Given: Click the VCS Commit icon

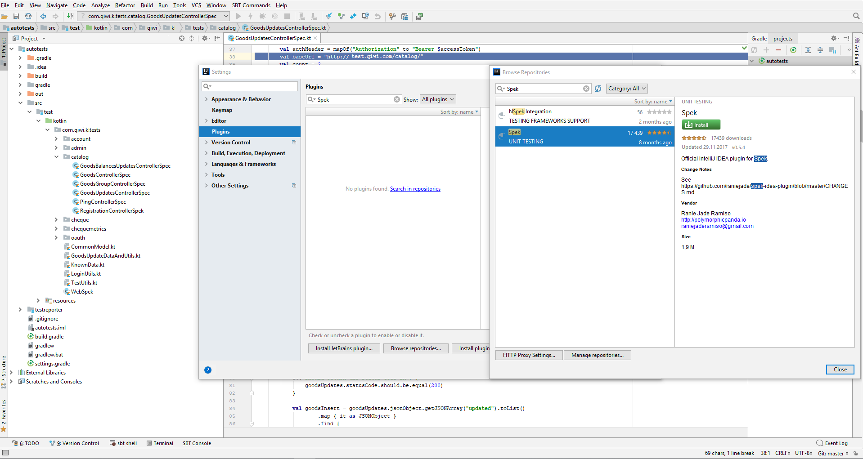Looking at the screenshot, I should tap(341, 16).
